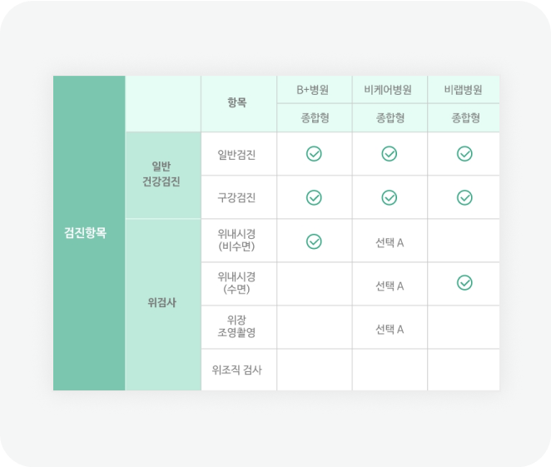Click the 일반 건강검진 category cell
Viewport: 551px width, 467px height.
pos(162,175)
